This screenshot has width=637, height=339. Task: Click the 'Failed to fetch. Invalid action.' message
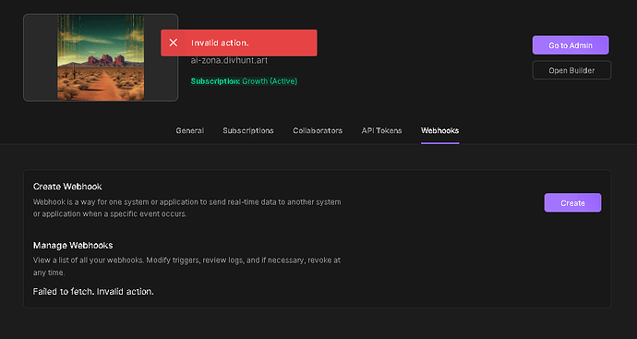[93, 292]
